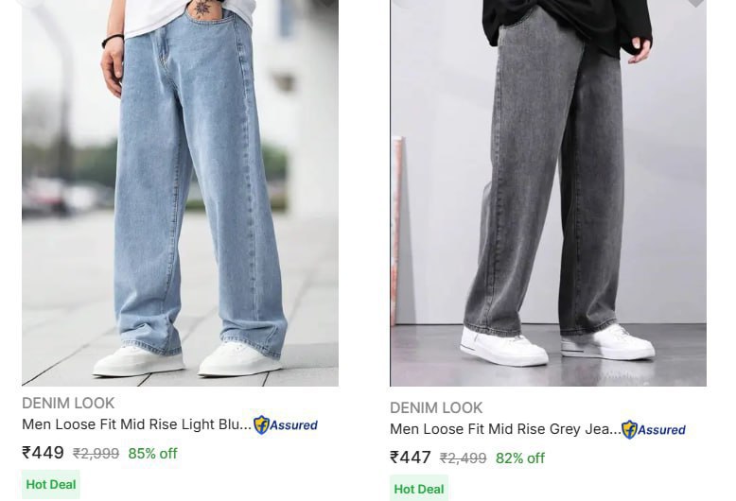This screenshot has height=501, width=736.
Task: Click the 82% off discount label
Action: point(520,458)
